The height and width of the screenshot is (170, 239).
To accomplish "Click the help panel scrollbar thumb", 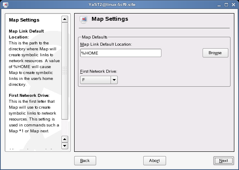I will coord(65,71).
